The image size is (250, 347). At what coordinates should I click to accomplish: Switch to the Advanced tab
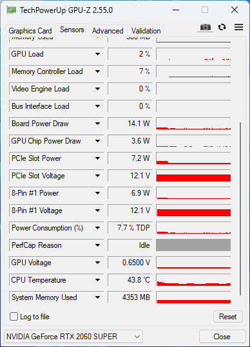click(x=108, y=30)
